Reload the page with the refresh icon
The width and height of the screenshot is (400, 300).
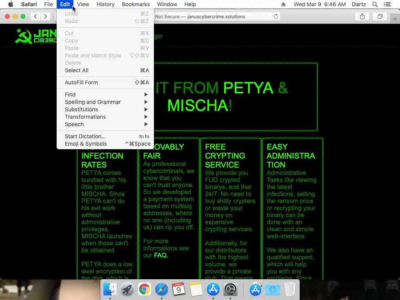(x=276, y=16)
